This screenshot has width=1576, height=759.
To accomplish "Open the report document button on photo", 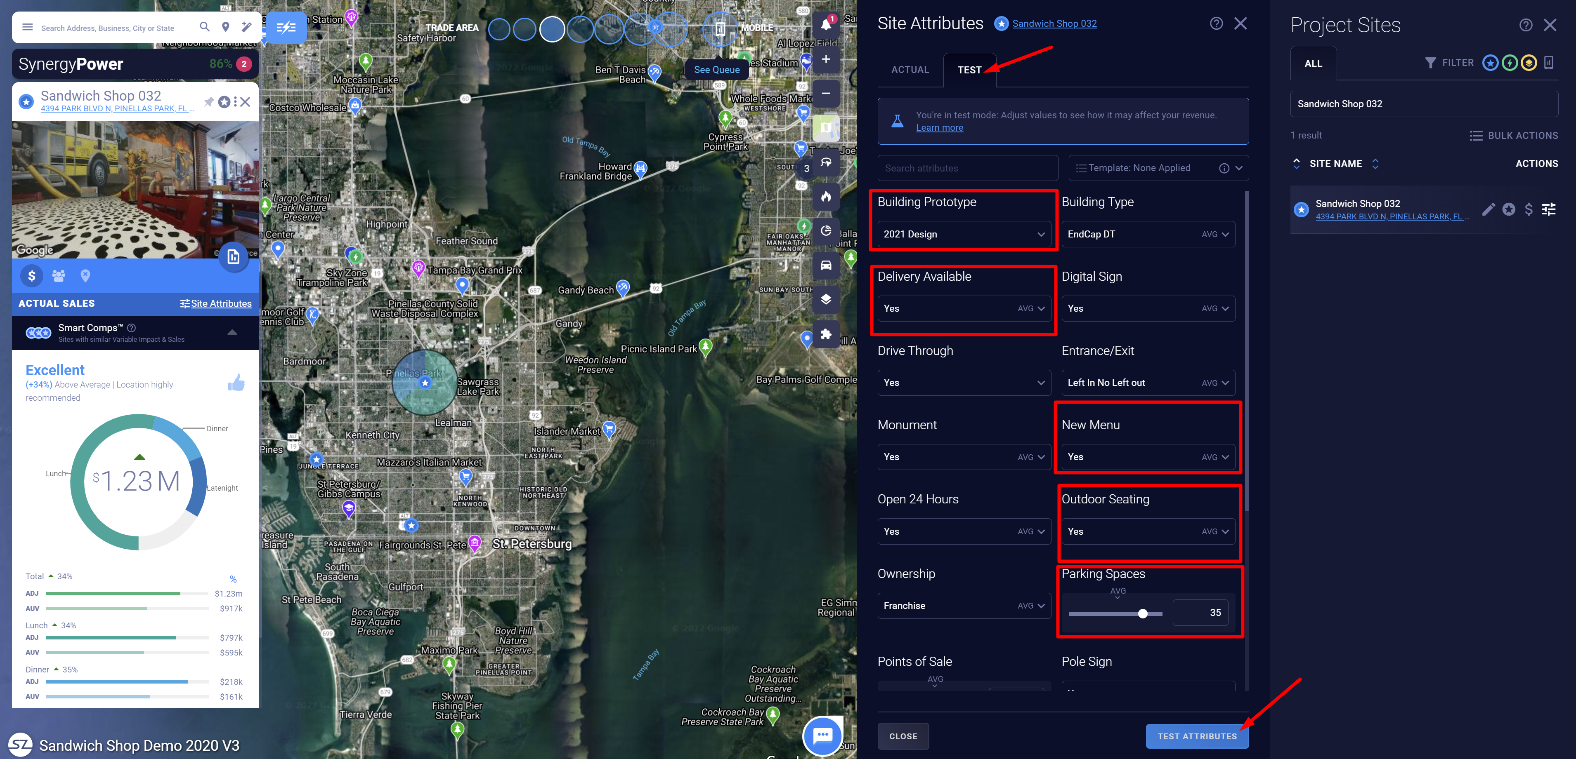I will pyautogui.click(x=234, y=257).
